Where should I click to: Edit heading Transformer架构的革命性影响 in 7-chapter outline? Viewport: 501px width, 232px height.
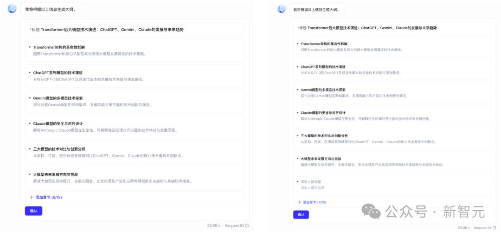(x=324, y=44)
